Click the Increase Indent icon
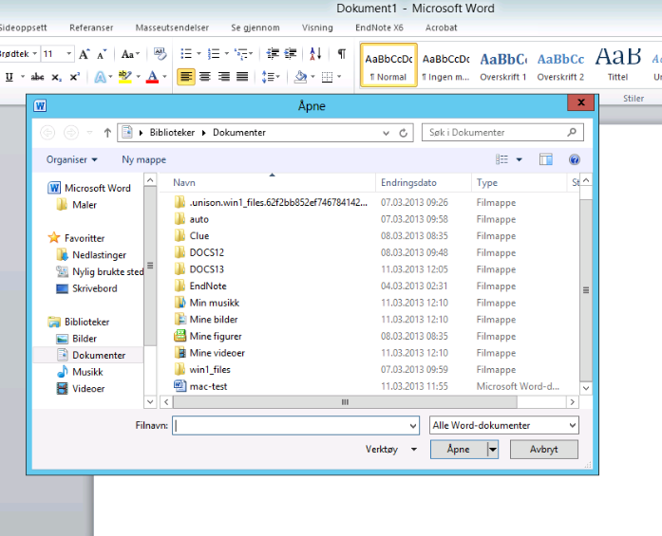The image size is (662, 536). pos(291,53)
